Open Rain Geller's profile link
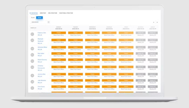189x108 pixels. tap(41, 53)
